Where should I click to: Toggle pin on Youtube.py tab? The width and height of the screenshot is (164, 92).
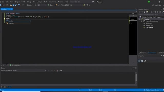[x=10, y=9]
